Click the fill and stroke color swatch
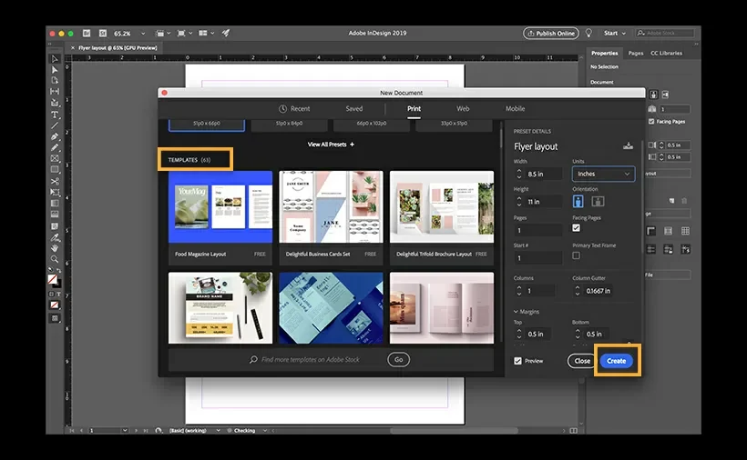747x460 pixels. [x=55, y=280]
